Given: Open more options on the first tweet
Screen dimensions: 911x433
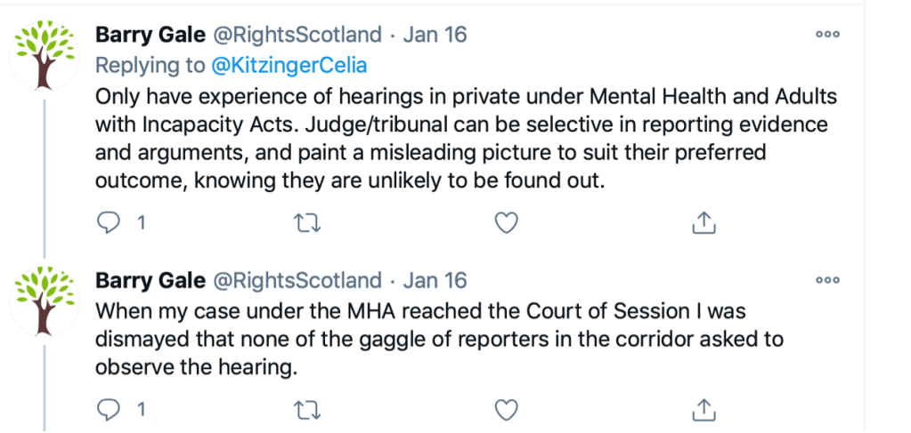Looking at the screenshot, I should point(827,35).
